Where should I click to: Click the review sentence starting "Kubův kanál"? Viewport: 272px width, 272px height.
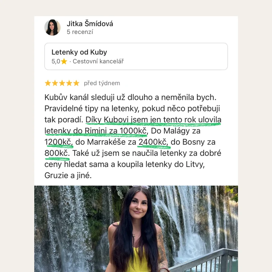coord(130,97)
